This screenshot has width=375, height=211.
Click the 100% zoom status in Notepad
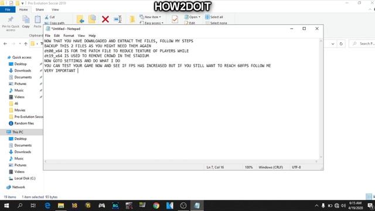[x=248, y=167]
